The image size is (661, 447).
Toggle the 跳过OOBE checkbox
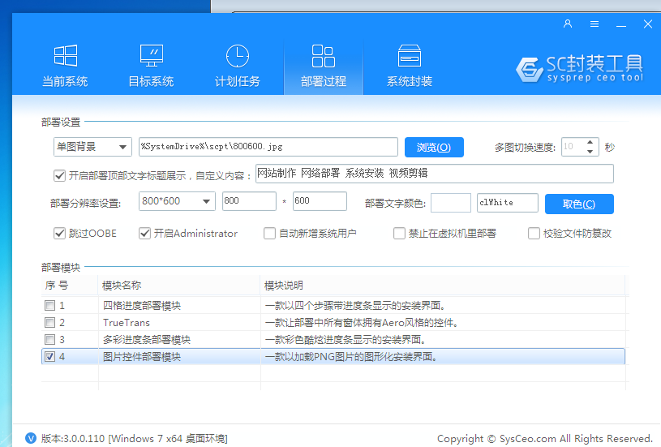tap(59, 234)
